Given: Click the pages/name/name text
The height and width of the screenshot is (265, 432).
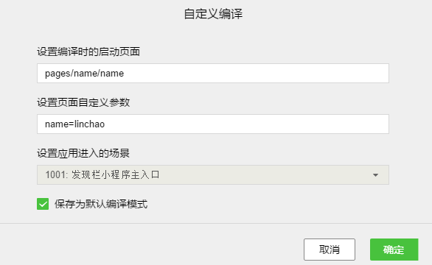Looking at the screenshot, I should 84,74.
